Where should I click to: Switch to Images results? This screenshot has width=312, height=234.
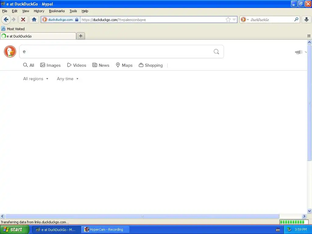pos(50,65)
